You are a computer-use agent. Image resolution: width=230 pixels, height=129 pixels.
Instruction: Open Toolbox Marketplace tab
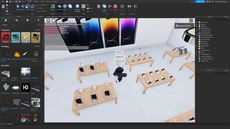click(6, 20)
